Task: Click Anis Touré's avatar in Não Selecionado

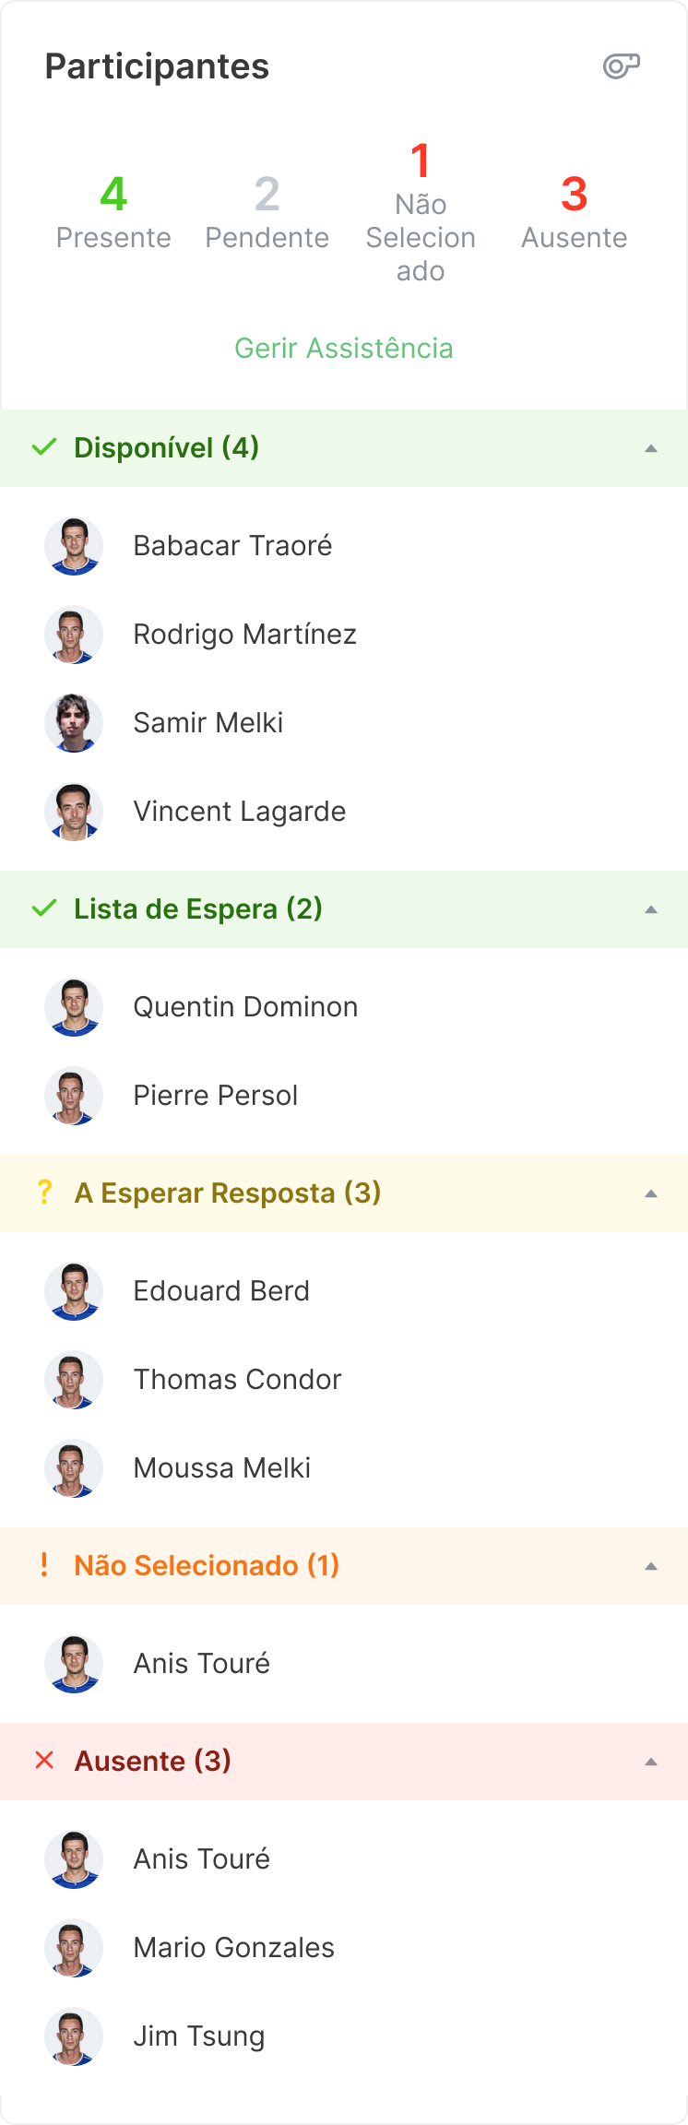Action: (74, 1664)
